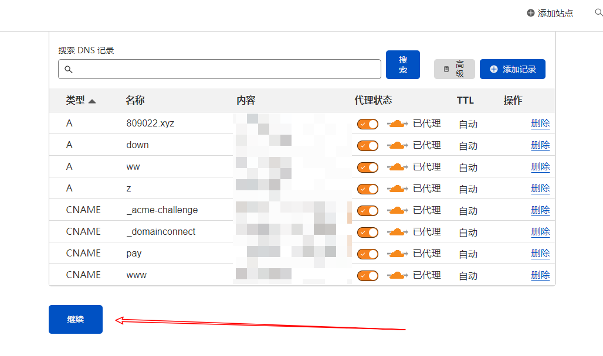Image resolution: width=603 pixels, height=356 pixels.
Task: Click the cloud icon beside the pay CNAME record
Action: tap(398, 254)
